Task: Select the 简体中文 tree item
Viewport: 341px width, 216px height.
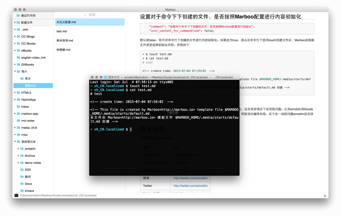Action: click(x=33, y=86)
